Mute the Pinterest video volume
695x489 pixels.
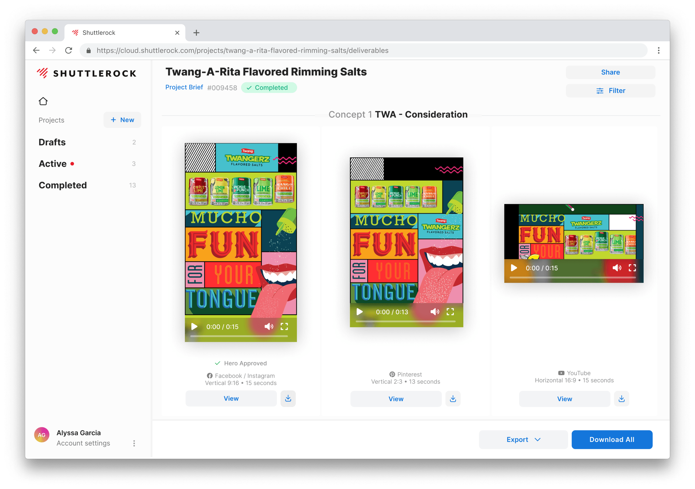(x=435, y=312)
